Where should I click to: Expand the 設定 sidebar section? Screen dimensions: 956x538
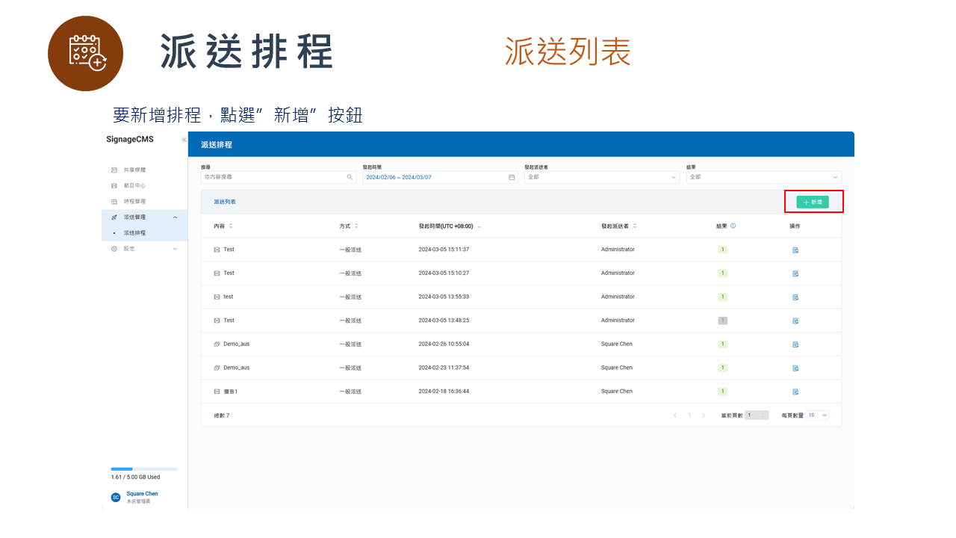click(x=174, y=249)
